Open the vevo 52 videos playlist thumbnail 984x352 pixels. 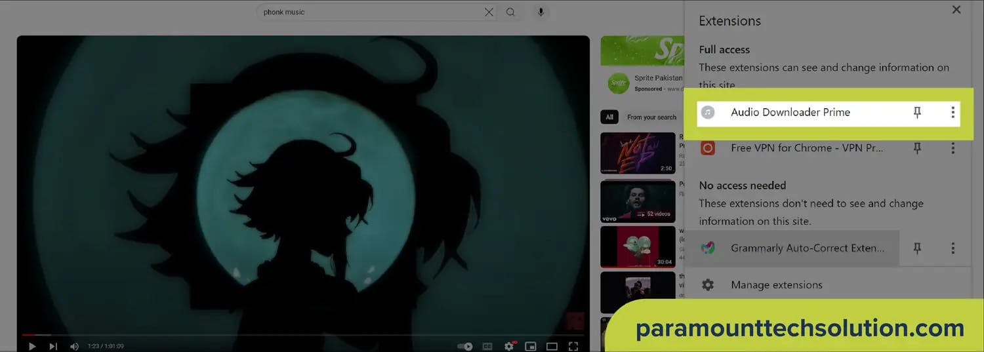[638, 201]
